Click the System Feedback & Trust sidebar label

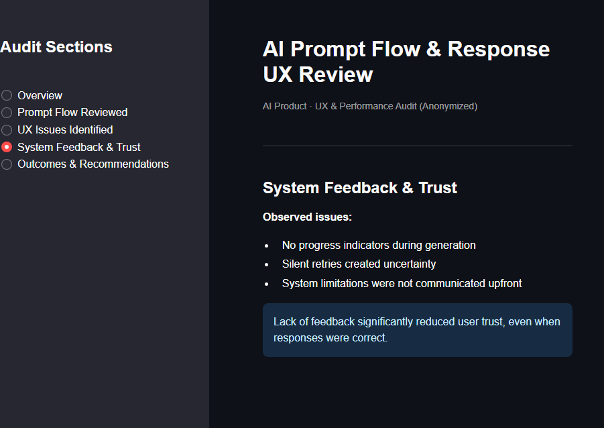[79, 147]
